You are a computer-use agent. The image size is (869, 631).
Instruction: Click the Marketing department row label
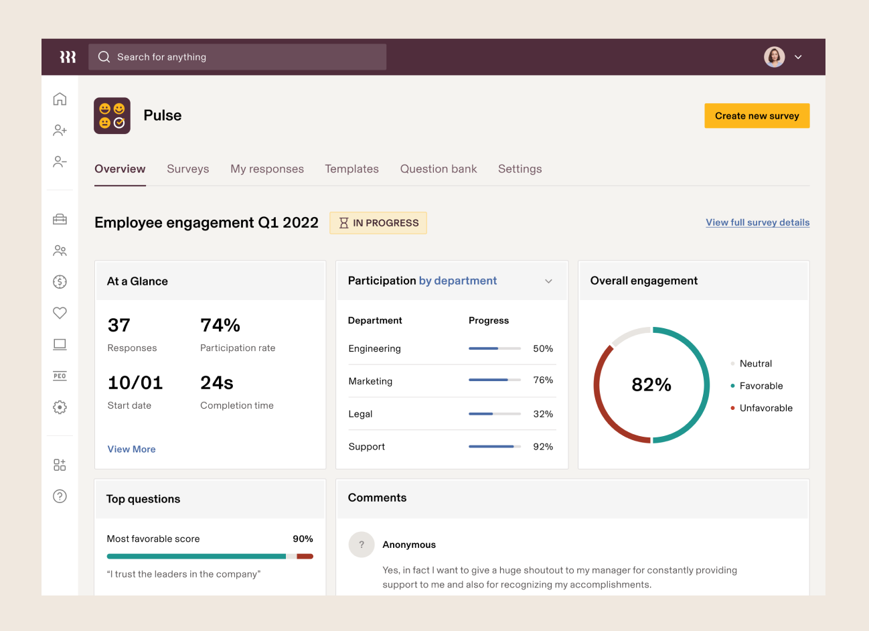[370, 381]
